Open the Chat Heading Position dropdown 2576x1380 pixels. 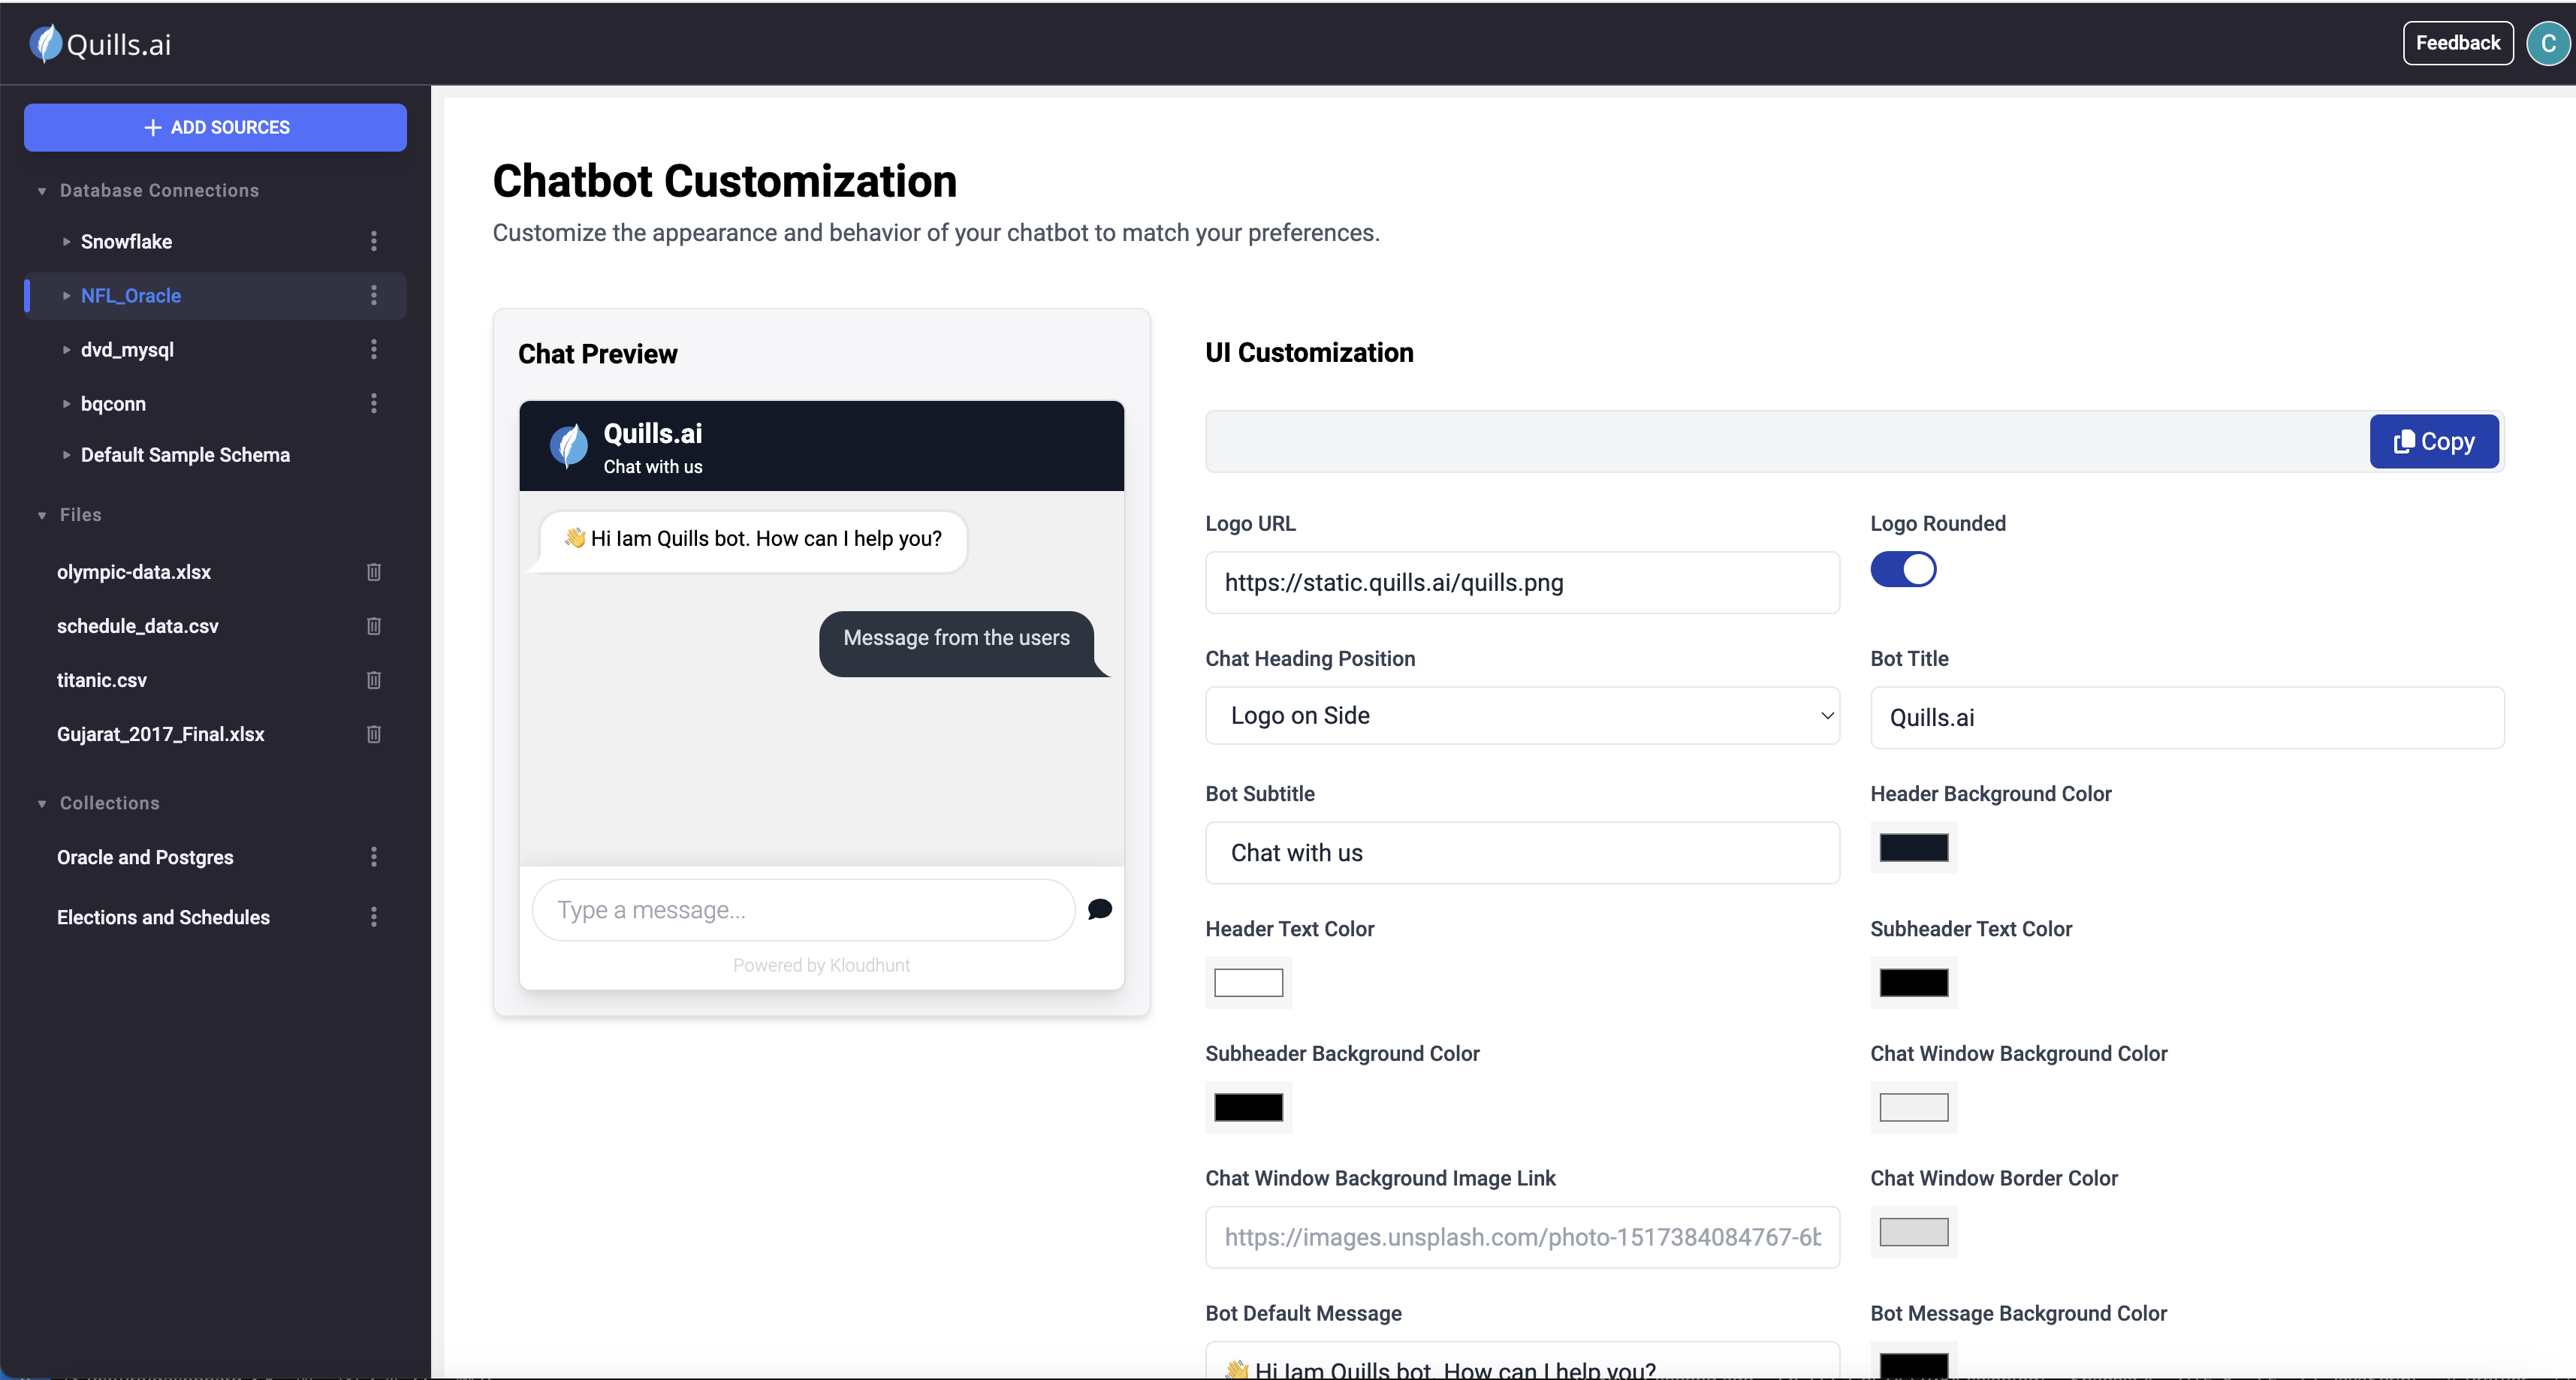[1522, 715]
